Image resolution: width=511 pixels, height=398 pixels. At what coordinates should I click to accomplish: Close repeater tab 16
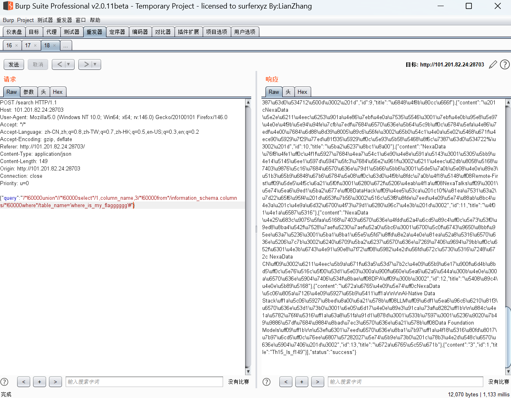coord(16,46)
